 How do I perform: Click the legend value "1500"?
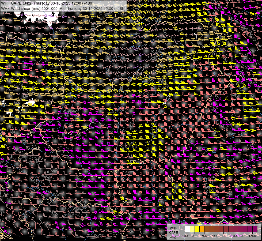[x=252, y=236]
